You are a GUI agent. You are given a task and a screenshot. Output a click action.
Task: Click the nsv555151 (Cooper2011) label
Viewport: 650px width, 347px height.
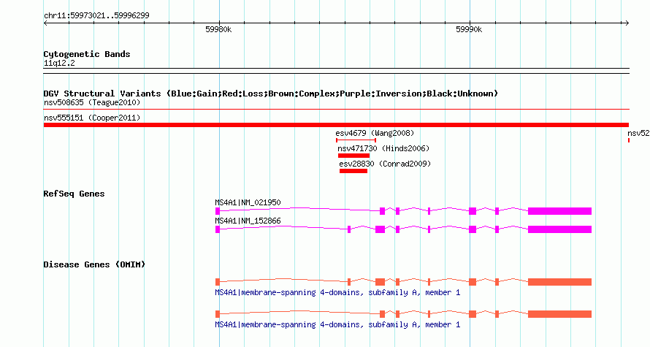(x=92, y=118)
